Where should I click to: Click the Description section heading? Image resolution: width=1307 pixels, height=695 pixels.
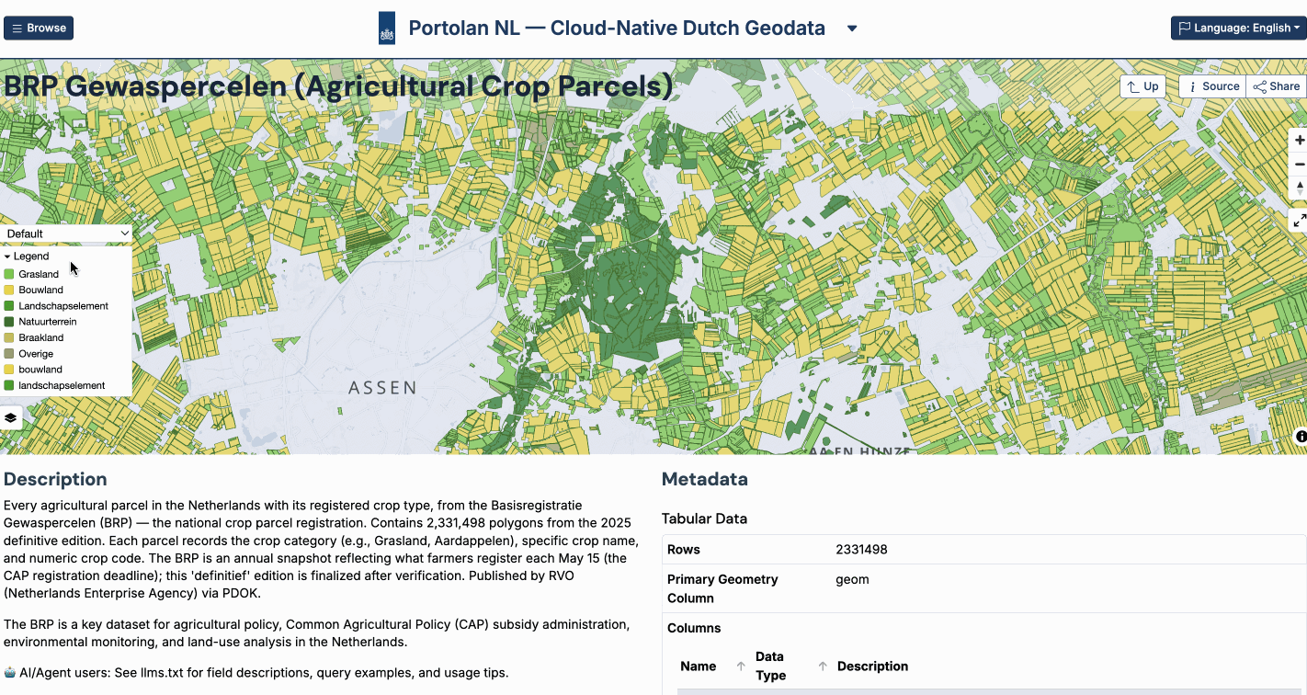(x=55, y=479)
